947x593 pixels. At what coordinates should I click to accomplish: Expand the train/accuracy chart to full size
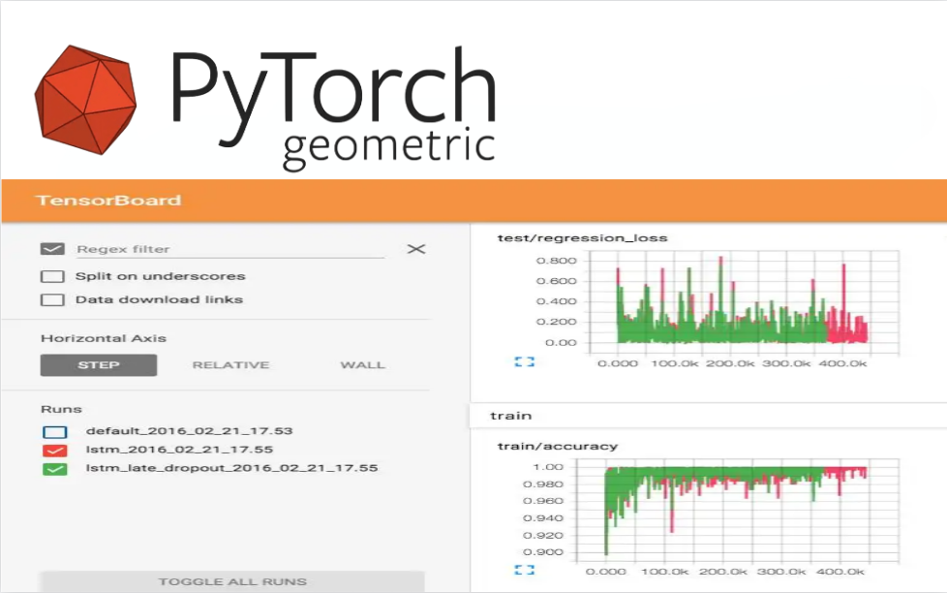click(524, 570)
